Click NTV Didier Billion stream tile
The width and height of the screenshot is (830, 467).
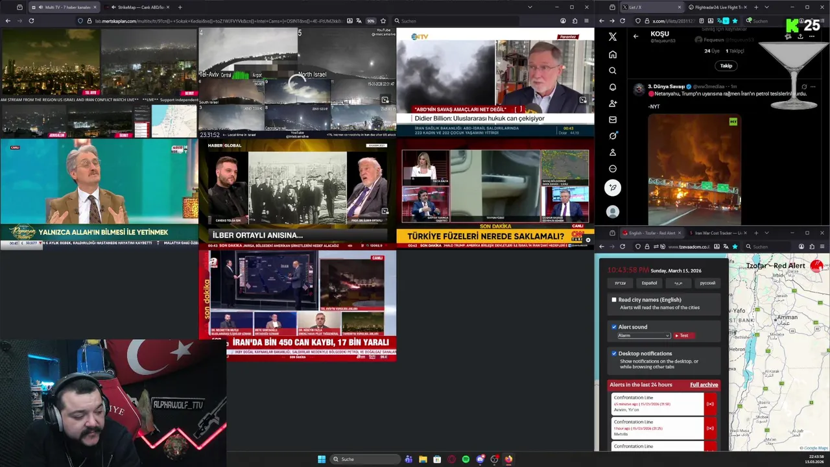495,82
